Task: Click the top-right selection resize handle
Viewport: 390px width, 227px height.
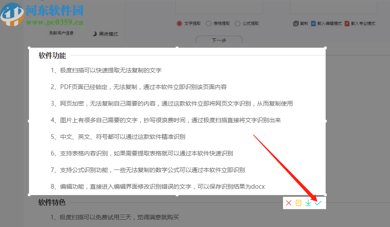Action: tap(326, 48)
